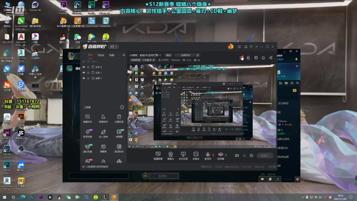The image size is (357, 201).
Task: Expand the microphone options arrow
Action: [x=213, y=155]
